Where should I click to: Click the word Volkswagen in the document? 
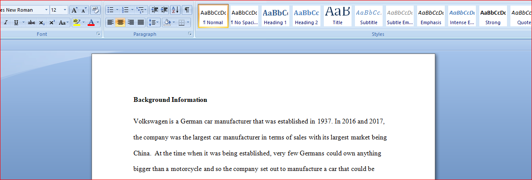[151, 122]
